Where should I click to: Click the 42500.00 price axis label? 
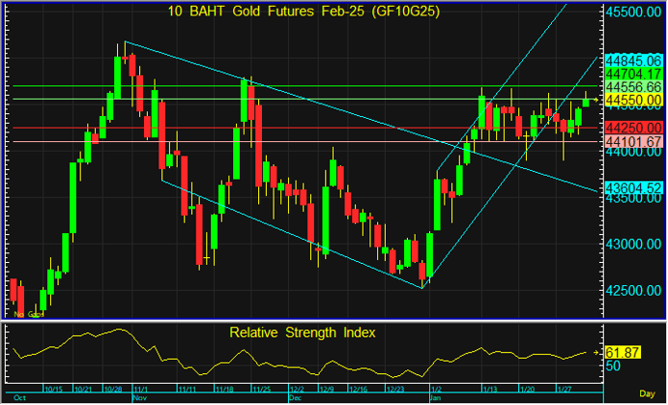[633, 289]
